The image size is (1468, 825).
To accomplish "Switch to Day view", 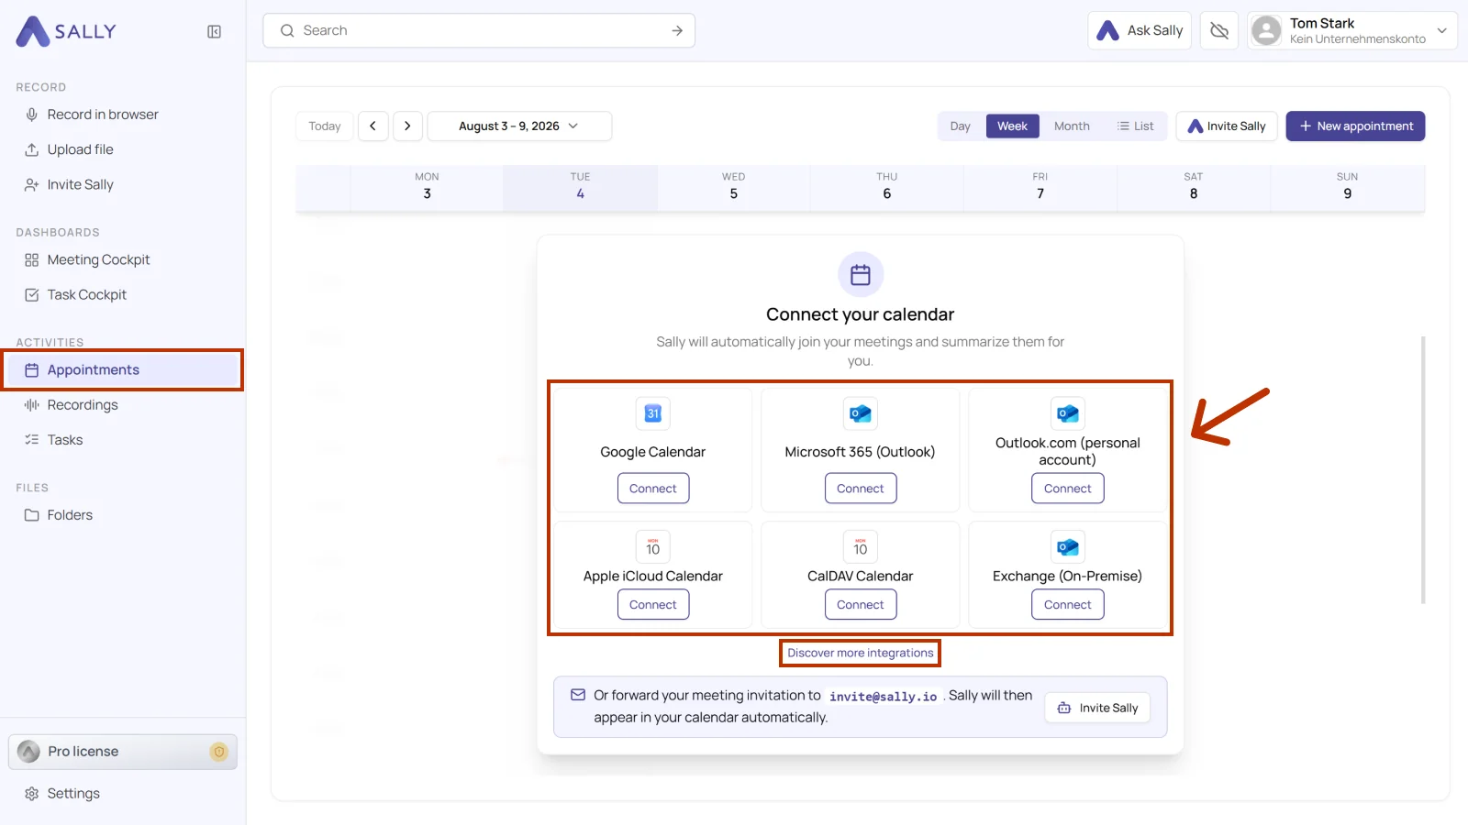I will point(961,126).
